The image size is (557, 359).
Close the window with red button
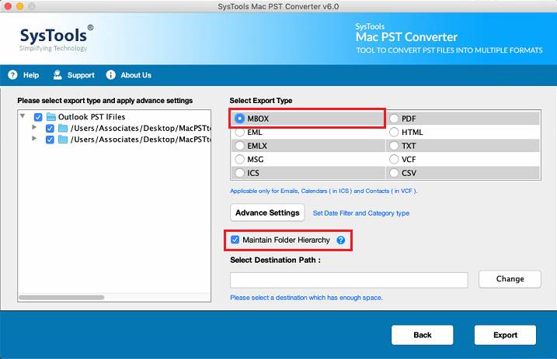coord(8,6)
